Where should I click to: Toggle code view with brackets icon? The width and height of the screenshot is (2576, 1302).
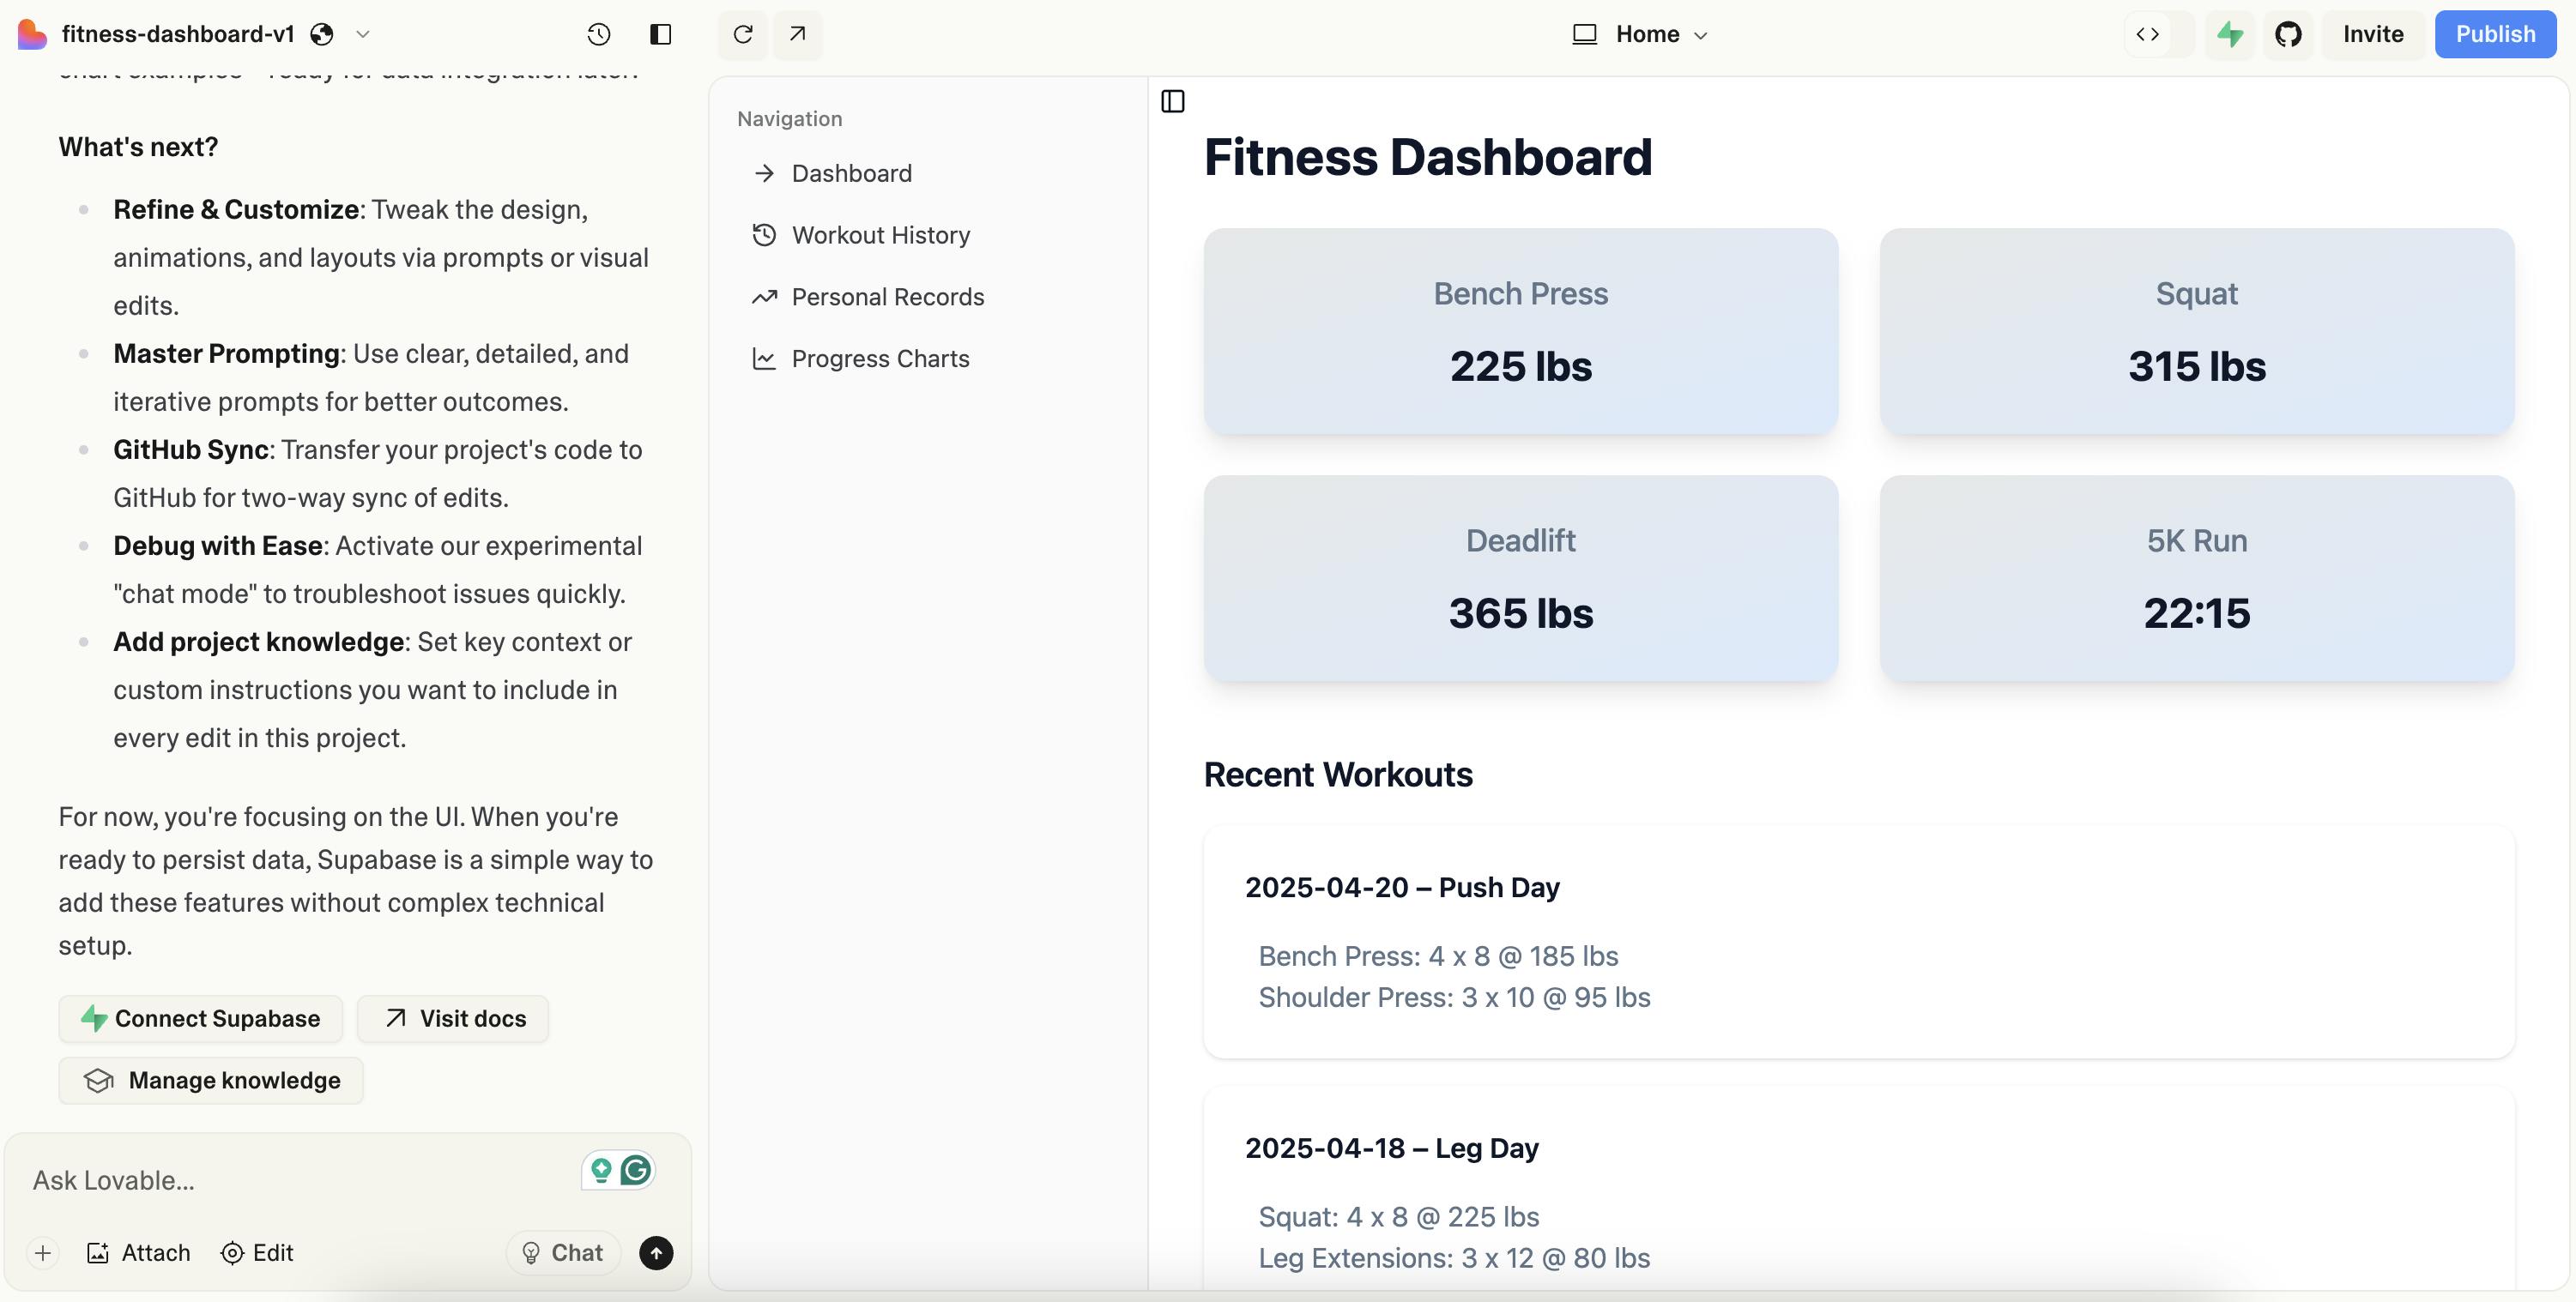(x=2147, y=34)
